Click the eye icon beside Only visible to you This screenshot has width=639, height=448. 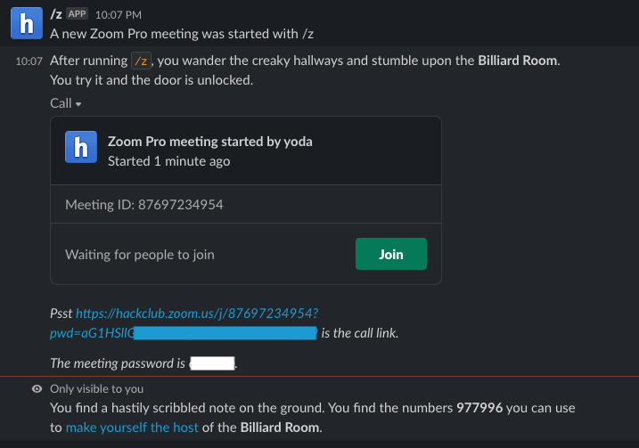click(x=37, y=389)
